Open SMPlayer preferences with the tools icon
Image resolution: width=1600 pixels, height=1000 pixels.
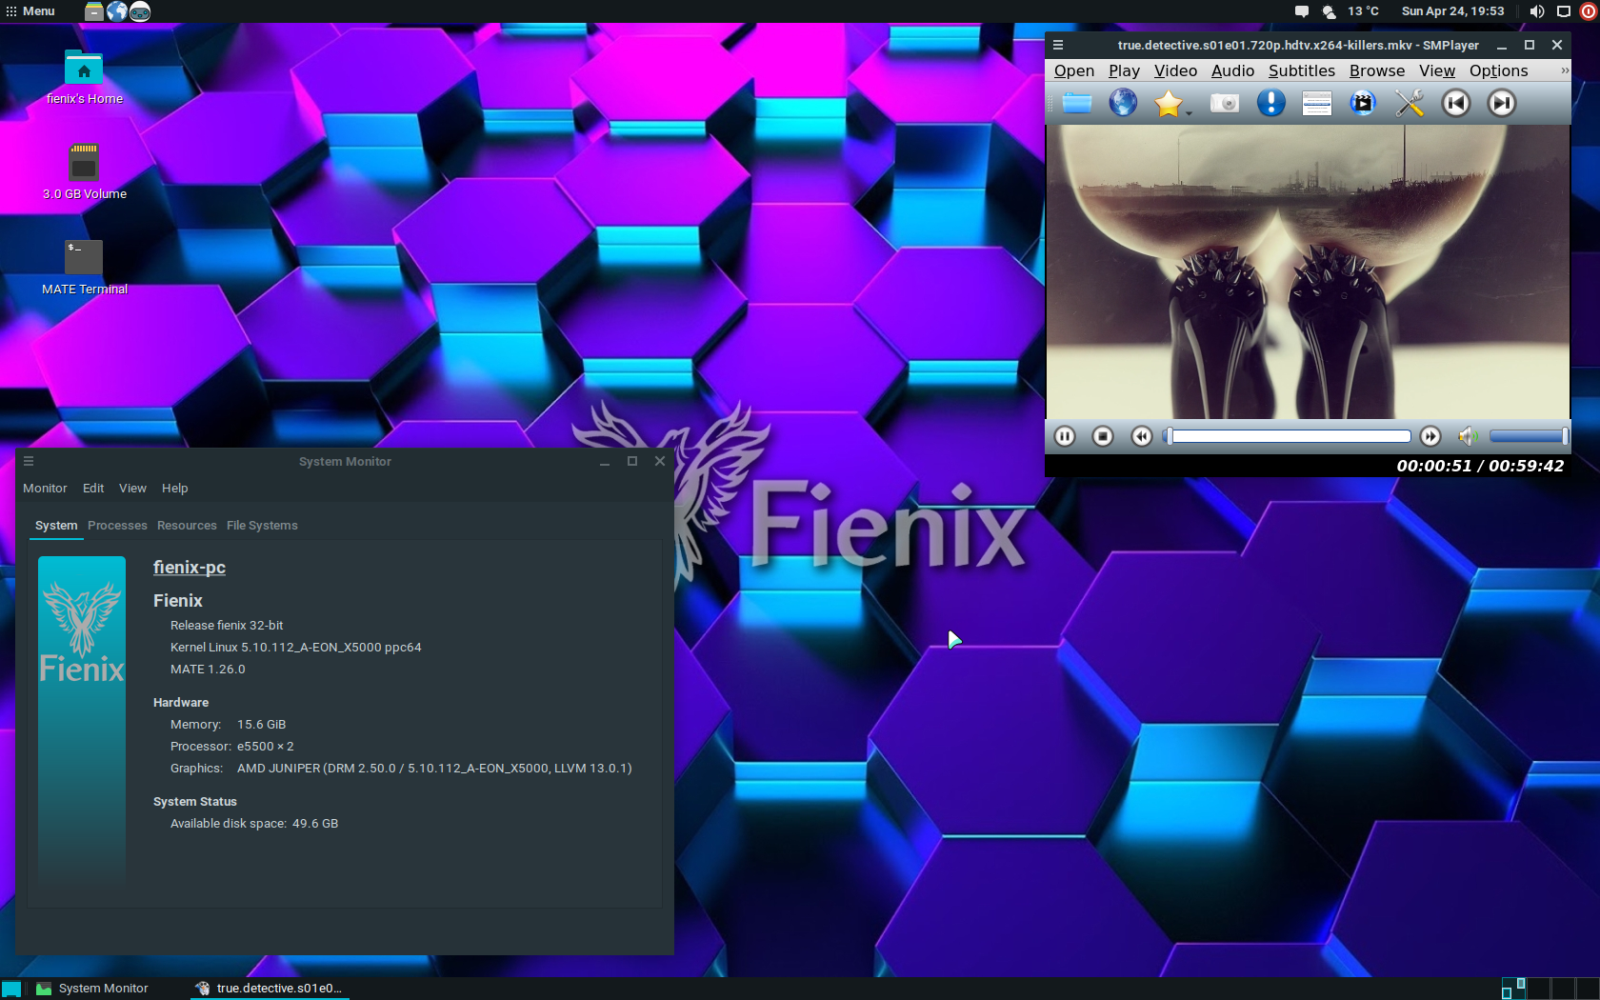tap(1410, 103)
